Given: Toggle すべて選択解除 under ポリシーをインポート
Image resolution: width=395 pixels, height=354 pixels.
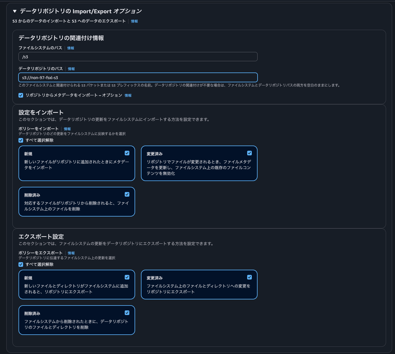Looking at the screenshot, I should pyautogui.click(x=21, y=140).
